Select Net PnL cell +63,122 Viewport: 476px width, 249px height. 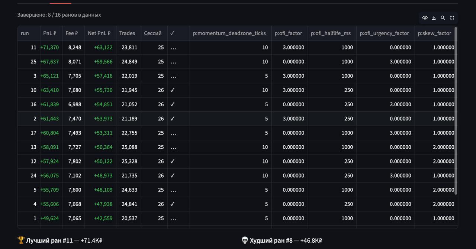[103, 47]
